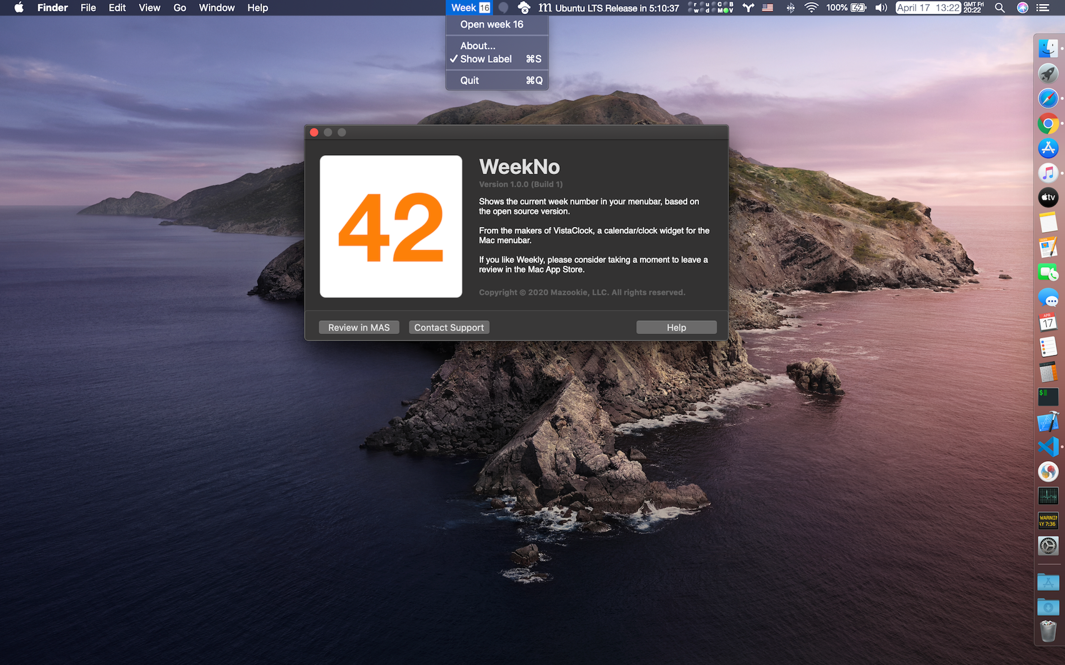1065x665 pixels.
Task: Open the Apple menu
Action: pos(19,7)
